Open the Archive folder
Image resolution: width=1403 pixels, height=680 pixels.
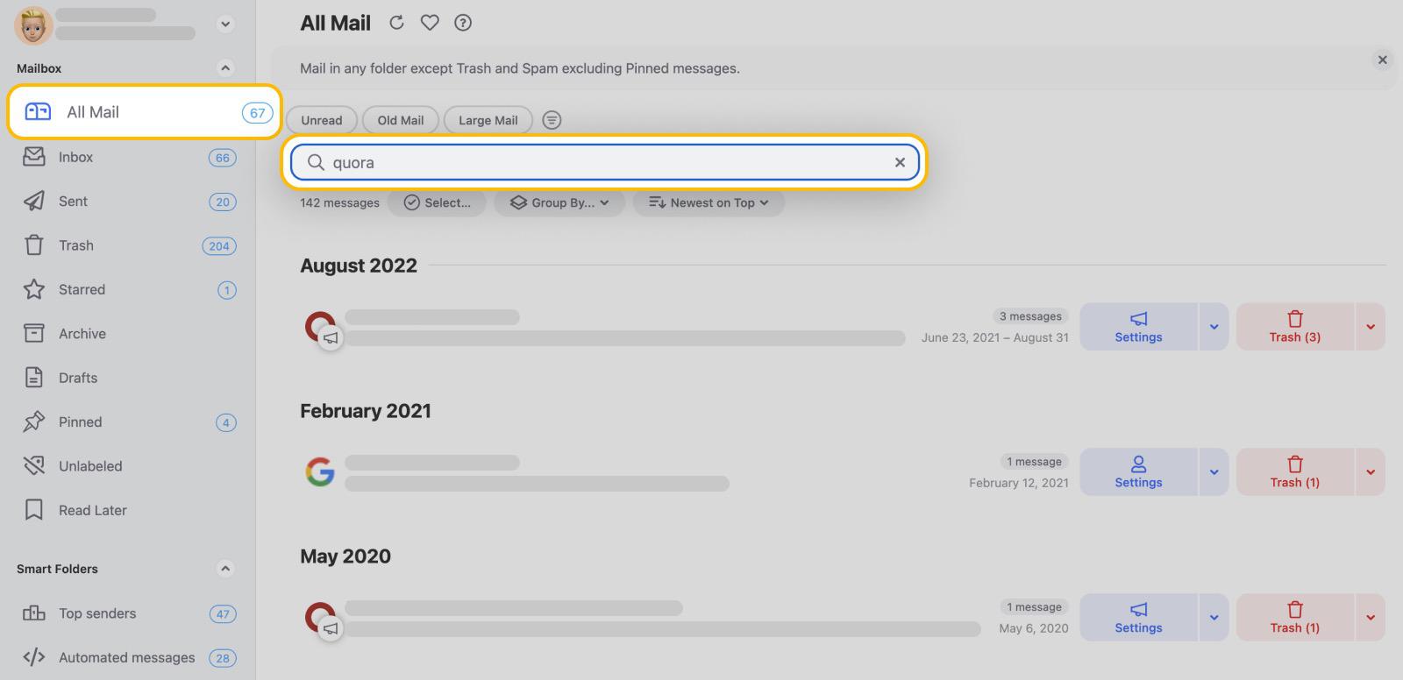(x=130, y=334)
